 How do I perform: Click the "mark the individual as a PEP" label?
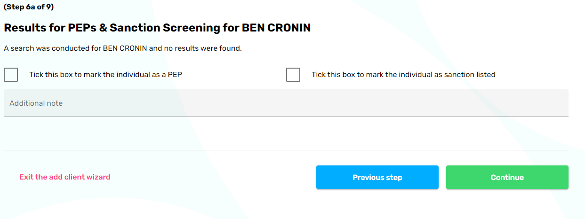(105, 75)
